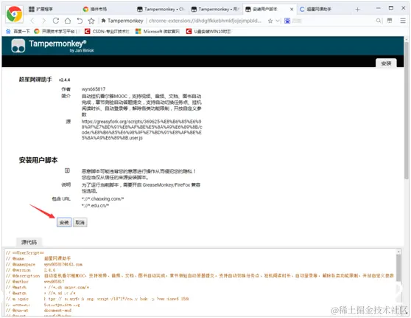Maximize the browser window

pos(391,8)
